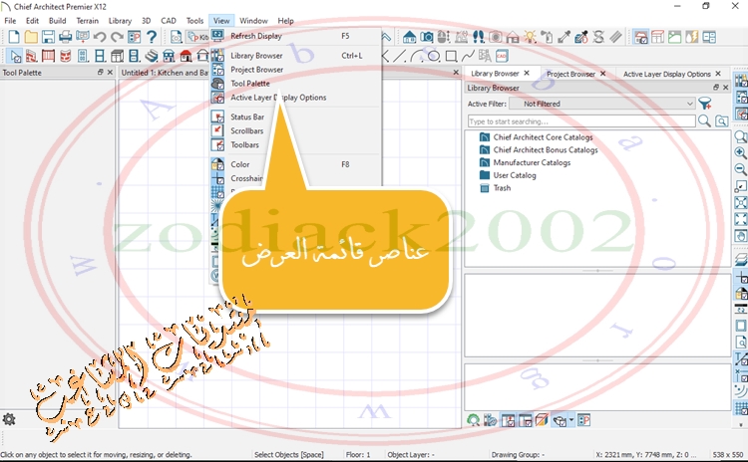Click the magnifier search button in Library Browser
748x462 pixels.
(x=704, y=121)
